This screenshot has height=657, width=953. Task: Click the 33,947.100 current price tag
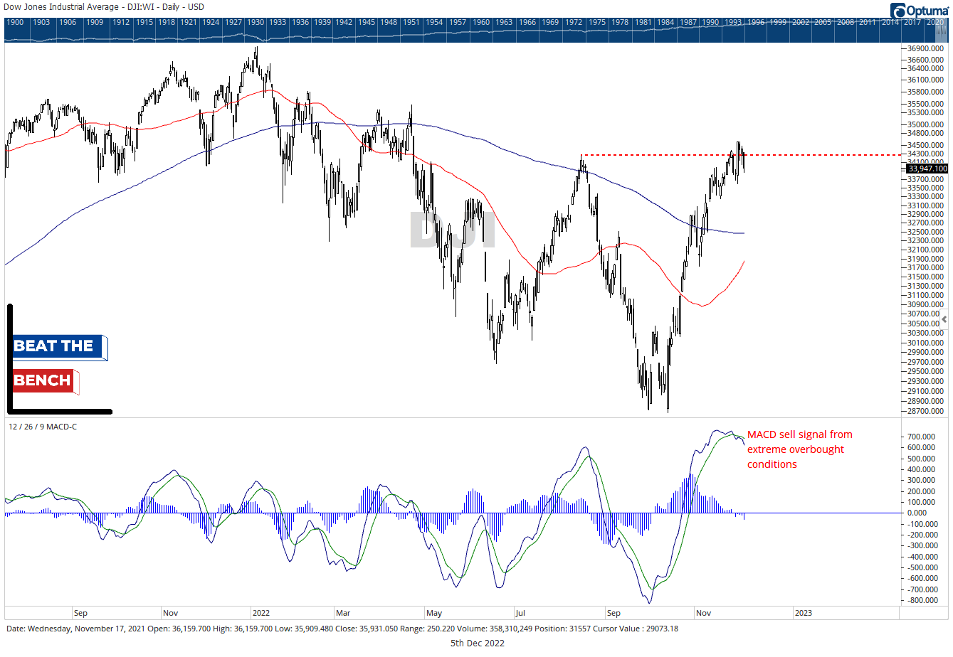point(927,169)
